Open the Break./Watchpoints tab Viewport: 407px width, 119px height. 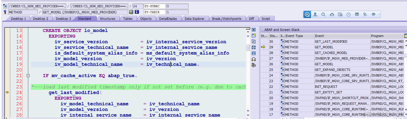(227, 19)
